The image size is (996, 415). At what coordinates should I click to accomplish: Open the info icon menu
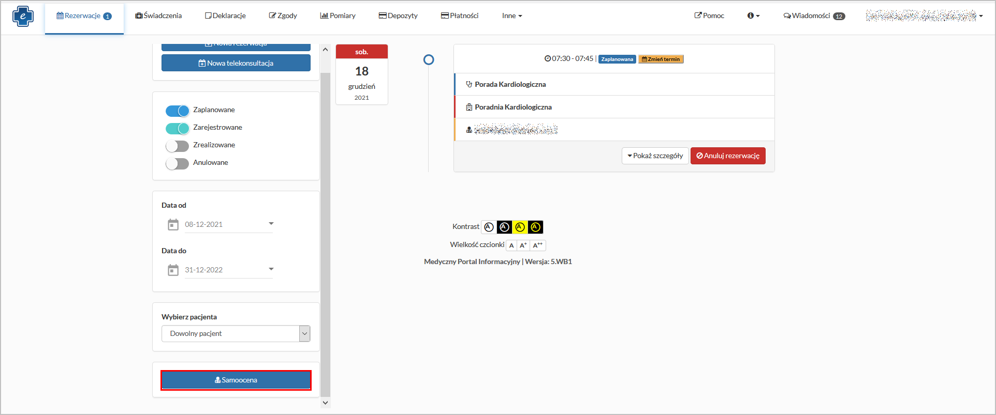tap(753, 16)
